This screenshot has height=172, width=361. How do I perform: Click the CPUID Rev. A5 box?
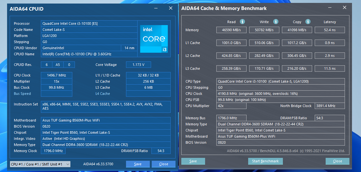click(58, 65)
